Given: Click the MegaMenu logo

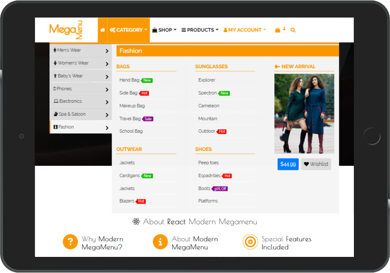Looking at the screenshot, I should pos(66,30).
